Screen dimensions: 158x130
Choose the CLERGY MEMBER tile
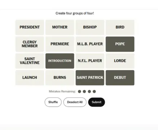pos(30,44)
